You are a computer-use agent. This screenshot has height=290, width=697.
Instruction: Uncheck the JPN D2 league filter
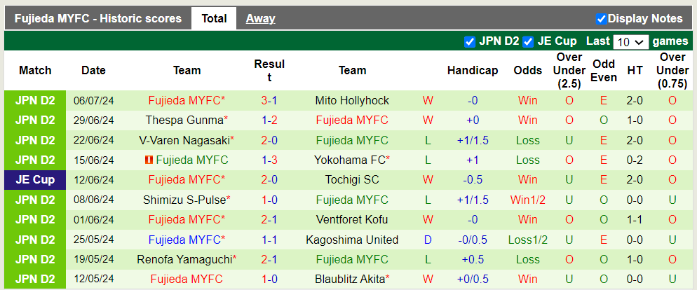click(470, 41)
